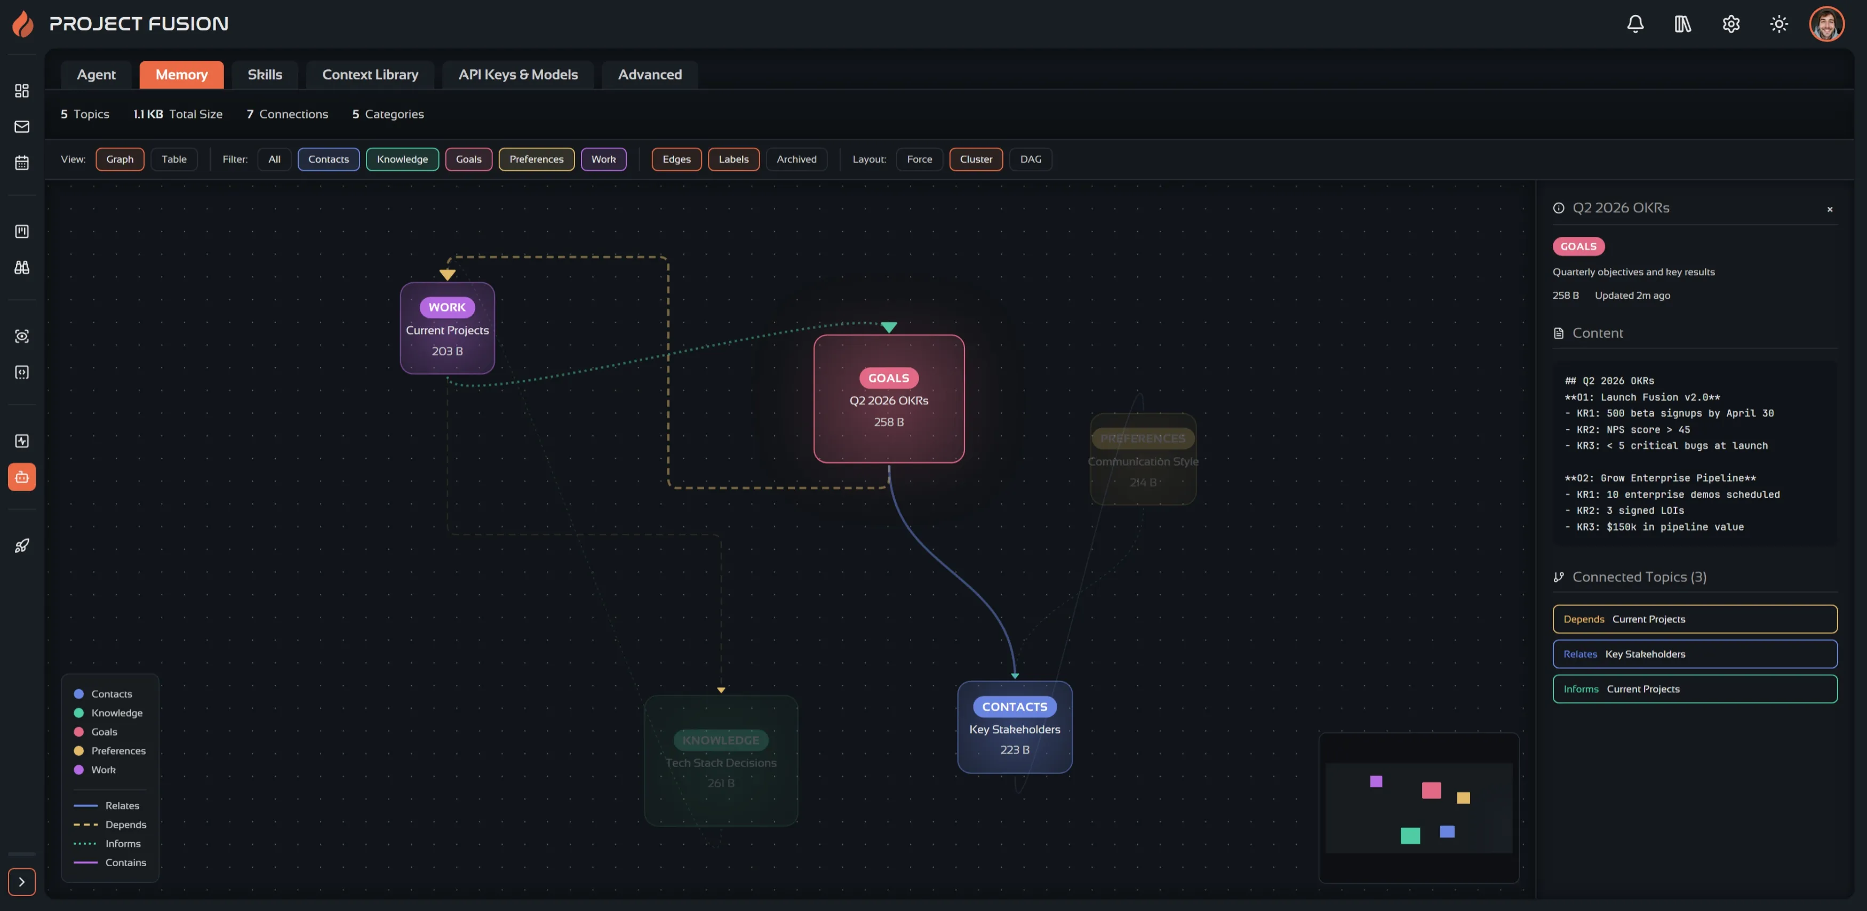Viewport: 1867px width, 911px height.
Task: Open settings gear in header
Action: tap(1731, 24)
